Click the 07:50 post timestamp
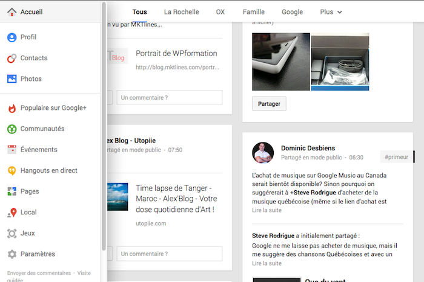 (175, 150)
